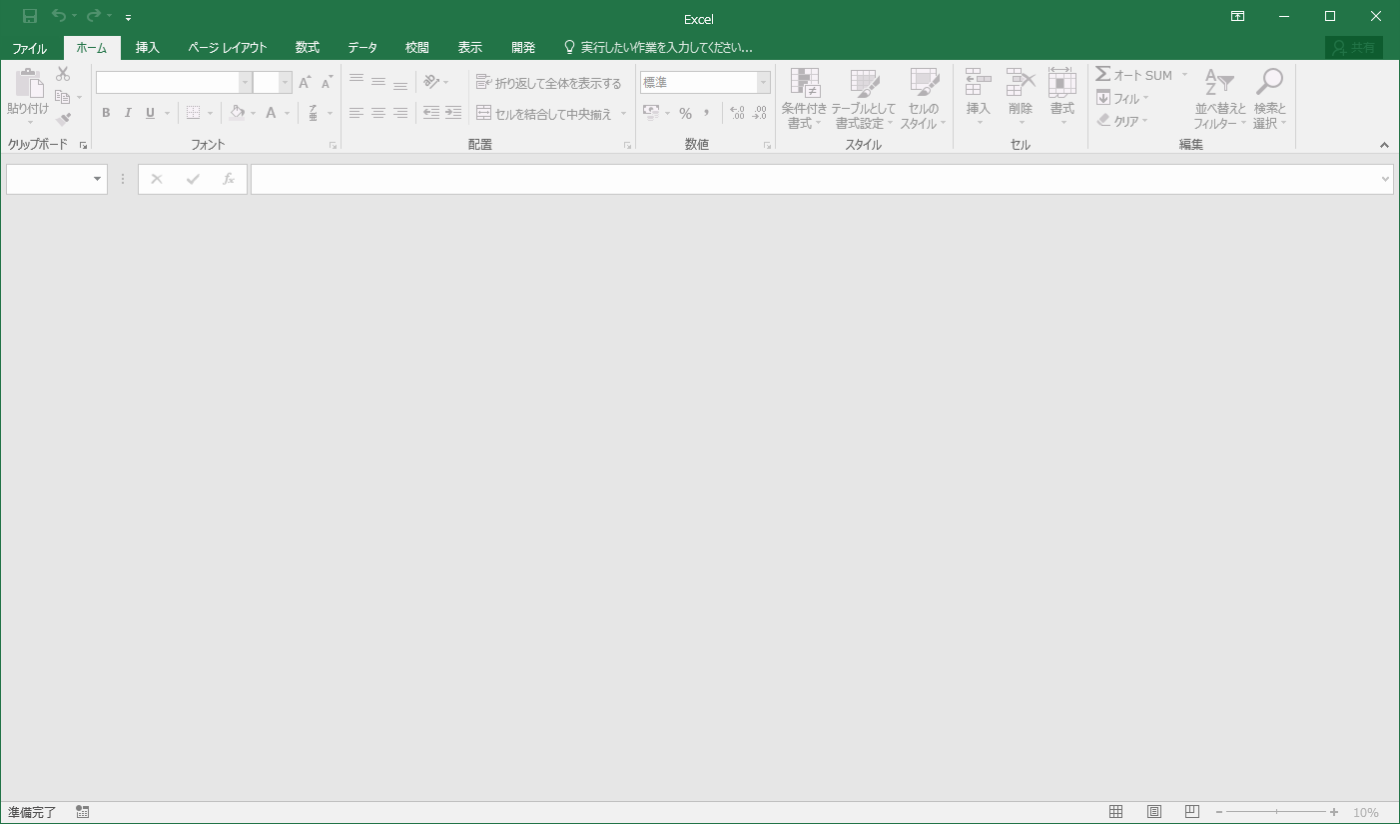The height and width of the screenshot is (824, 1400).
Task: Click セルを結合して中央揃え merge button
Action: (544, 114)
